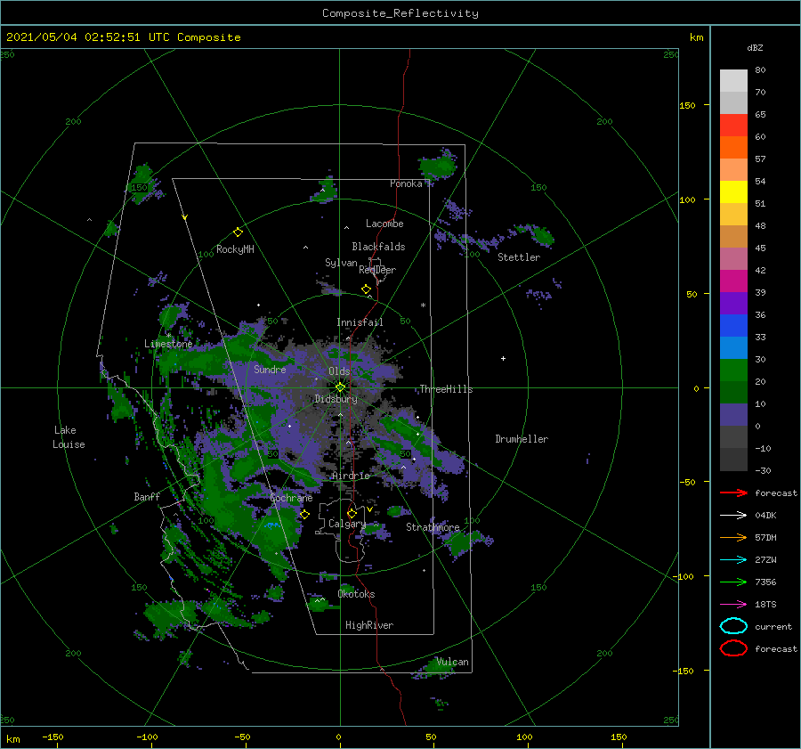
Task: Click the dark orange swatch in the dBZ scale
Action: click(733, 148)
